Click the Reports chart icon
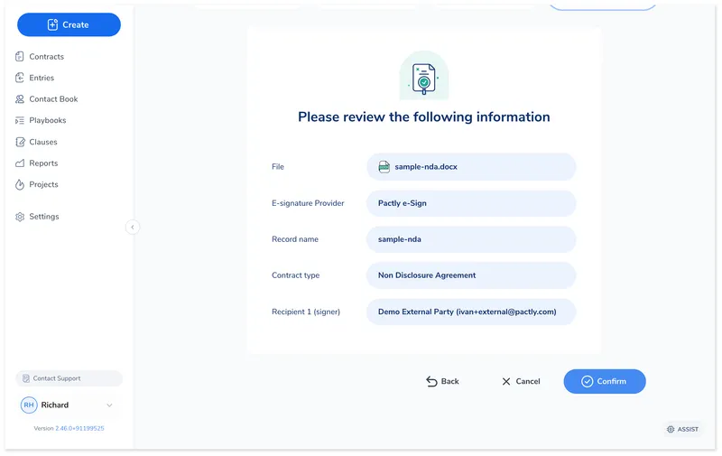Screen dimensions: 722x456 [19, 163]
